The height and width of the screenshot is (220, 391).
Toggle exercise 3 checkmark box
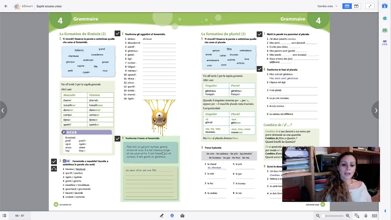tap(117, 33)
